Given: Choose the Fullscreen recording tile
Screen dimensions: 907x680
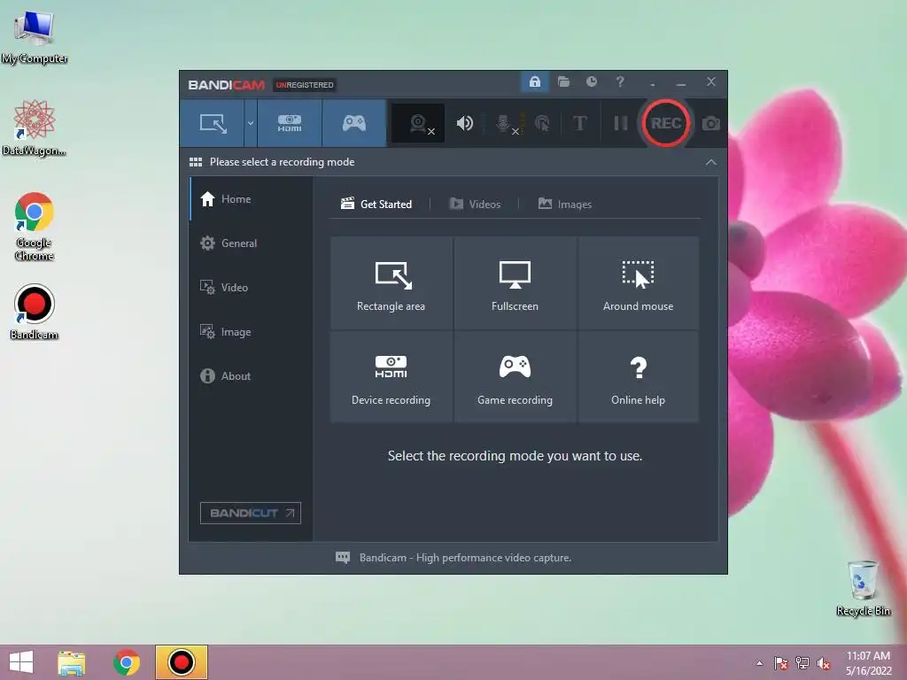Looking at the screenshot, I should [x=515, y=282].
